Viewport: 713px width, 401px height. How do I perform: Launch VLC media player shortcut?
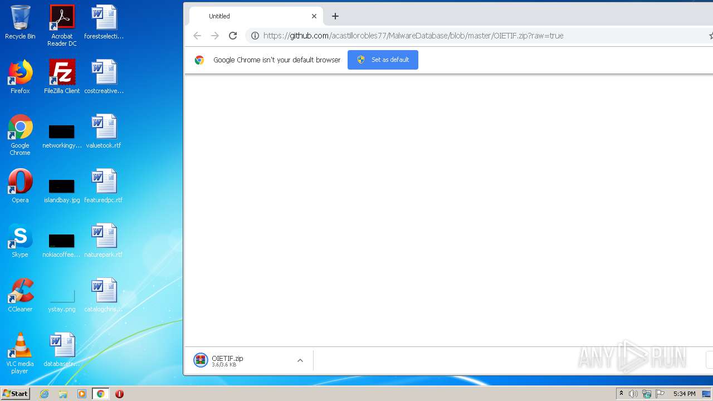20,353
